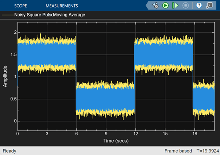The width and height of the screenshot is (220, 155).
Task: Click the yellow legend line swatch
Action: click(7, 15)
